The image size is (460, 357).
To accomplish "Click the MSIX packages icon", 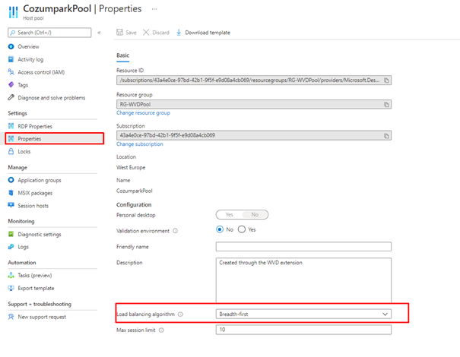I will point(11,193).
